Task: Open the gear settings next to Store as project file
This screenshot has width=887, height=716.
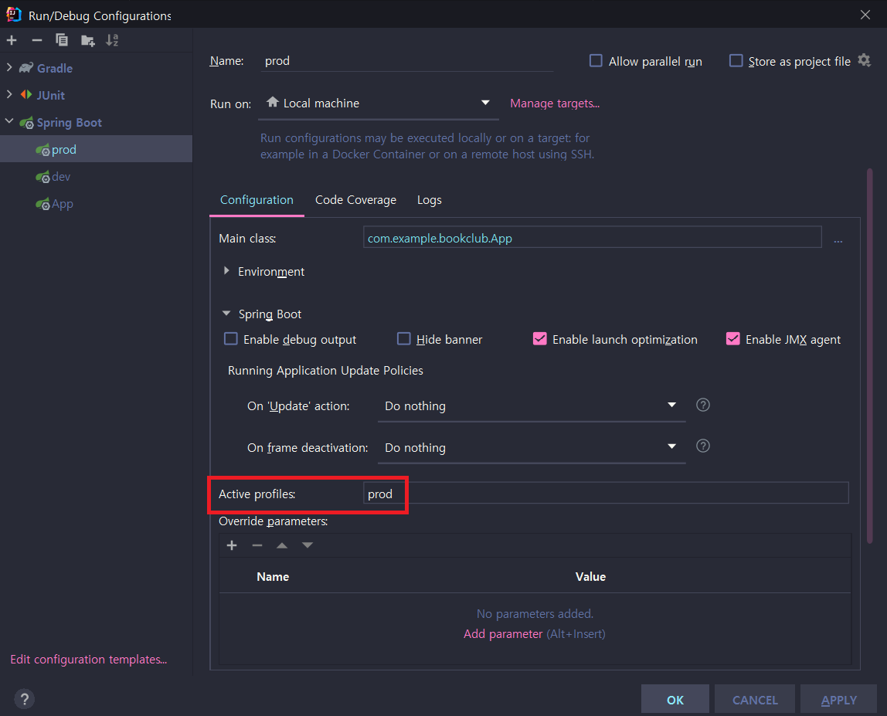Action: coord(864,60)
